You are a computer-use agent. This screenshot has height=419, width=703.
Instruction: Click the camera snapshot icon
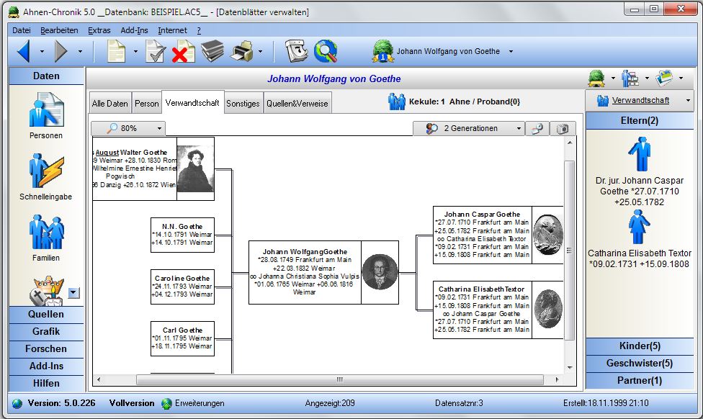click(x=563, y=129)
